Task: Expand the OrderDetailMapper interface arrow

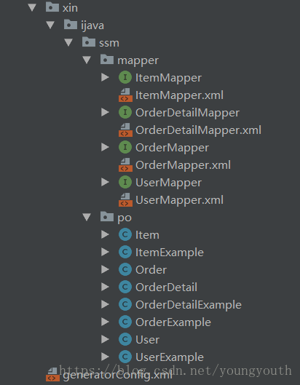Action: click(x=105, y=113)
